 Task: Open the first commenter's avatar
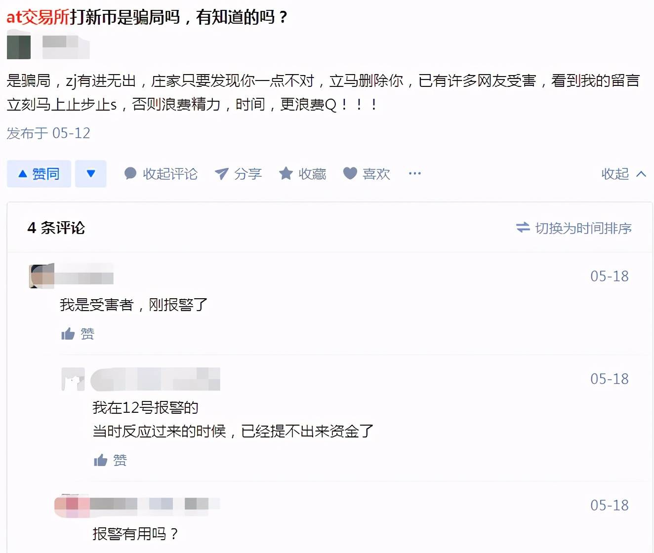click(41, 276)
